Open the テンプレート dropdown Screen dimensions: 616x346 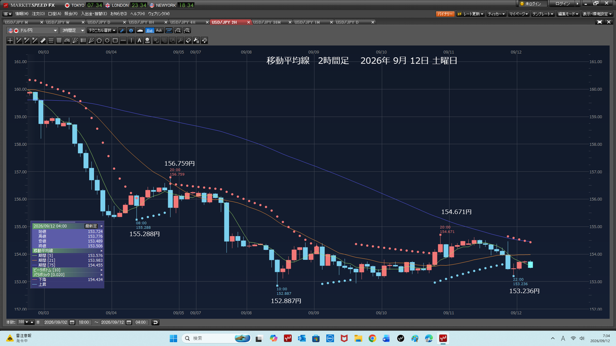(x=543, y=14)
